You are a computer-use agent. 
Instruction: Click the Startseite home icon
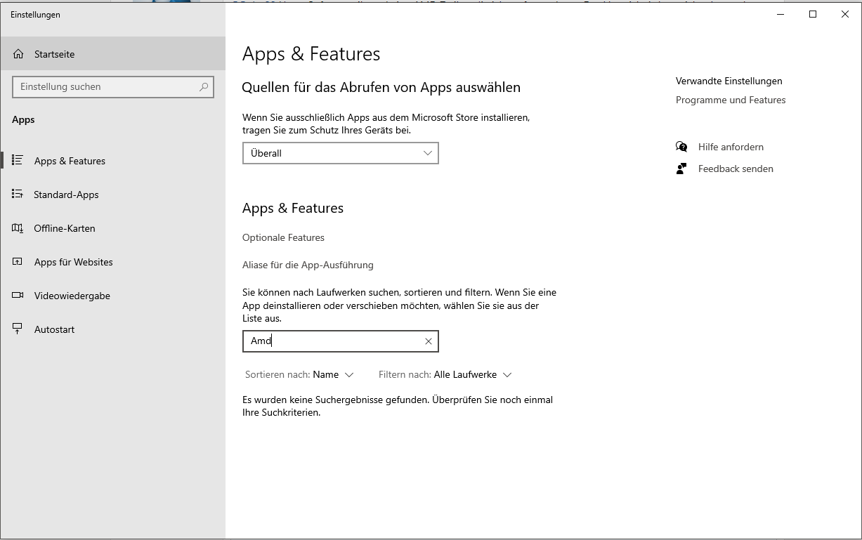pyautogui.click(x=18, y=54)
